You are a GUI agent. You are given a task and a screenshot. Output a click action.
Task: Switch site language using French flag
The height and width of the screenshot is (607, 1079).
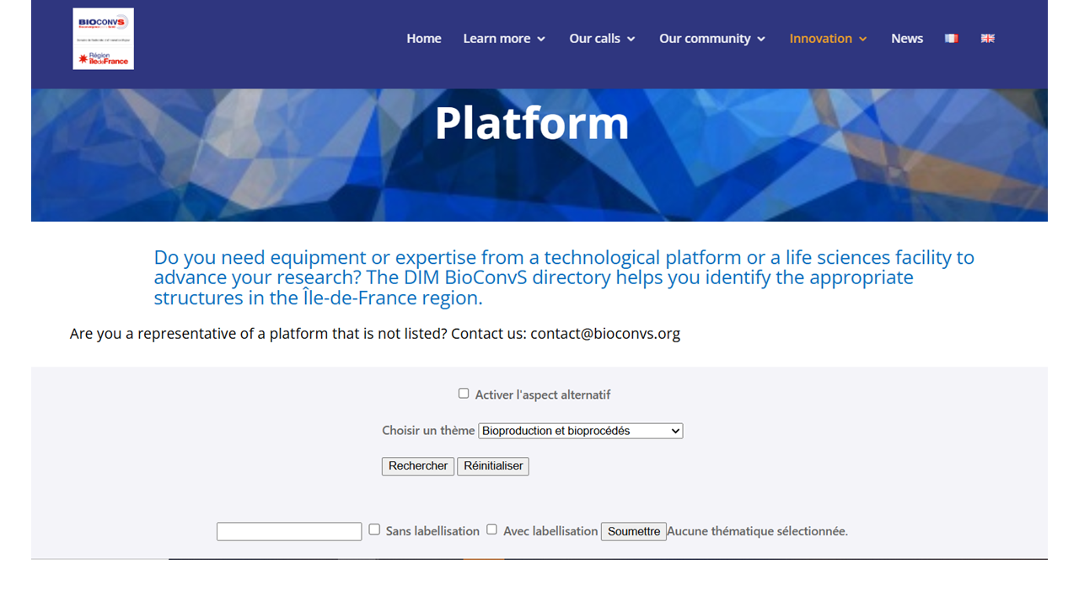[x=951, y=39]
